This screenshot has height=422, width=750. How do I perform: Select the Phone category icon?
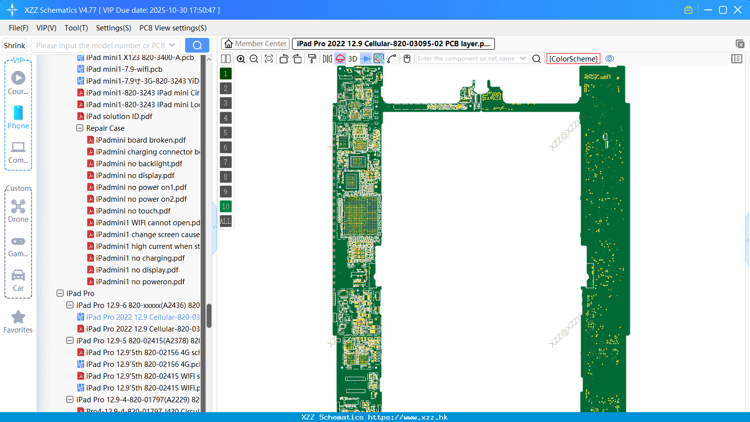click(x=18, y=117)
